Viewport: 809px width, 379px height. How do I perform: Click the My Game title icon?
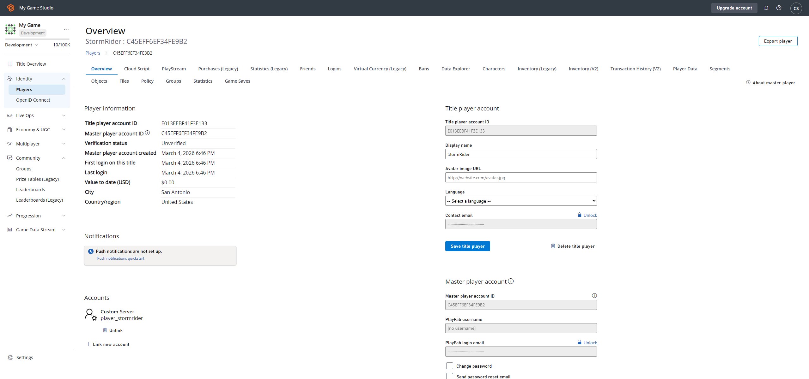coord(10,29)
